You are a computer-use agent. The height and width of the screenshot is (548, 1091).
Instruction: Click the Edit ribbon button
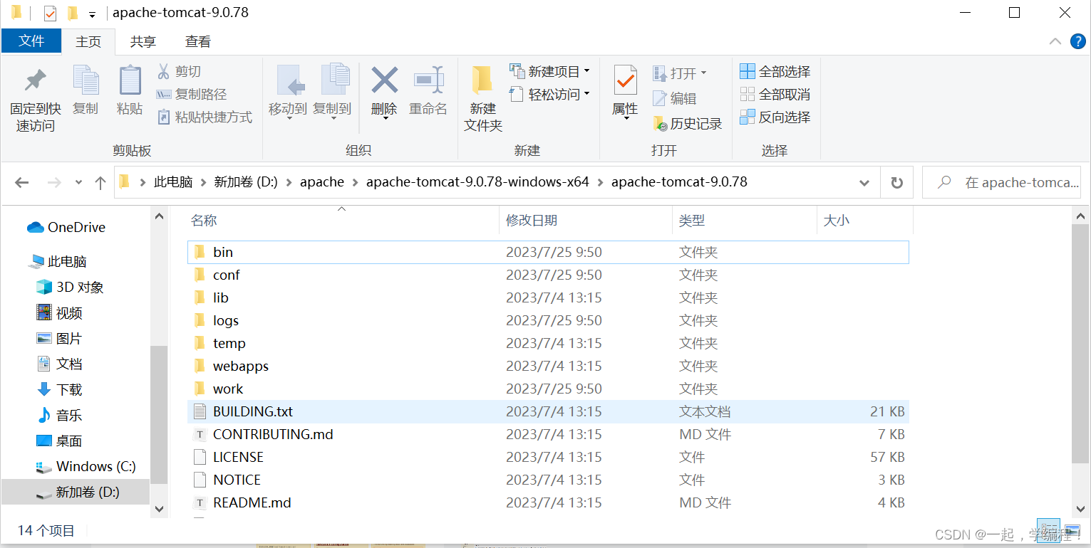pos(674,98)
